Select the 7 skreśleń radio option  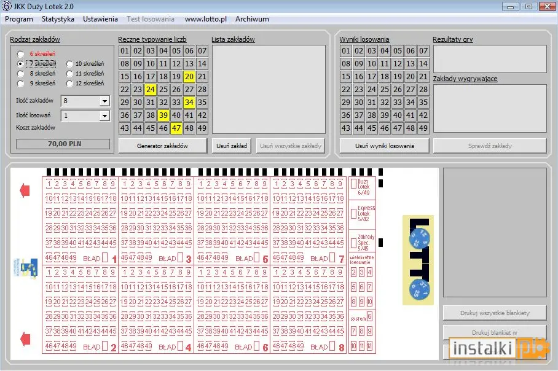[20, 64]
